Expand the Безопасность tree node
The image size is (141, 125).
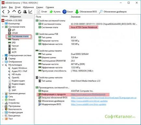point(3,109)
